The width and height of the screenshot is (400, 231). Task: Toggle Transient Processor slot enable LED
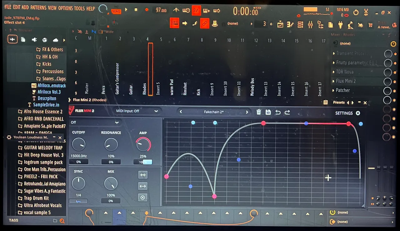[395, 54]
